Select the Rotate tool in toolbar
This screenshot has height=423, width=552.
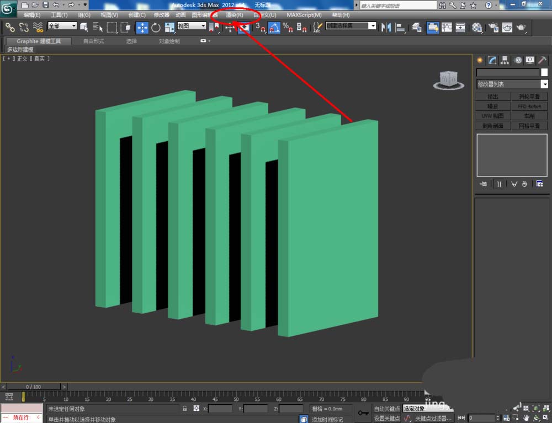coord(156,27)
